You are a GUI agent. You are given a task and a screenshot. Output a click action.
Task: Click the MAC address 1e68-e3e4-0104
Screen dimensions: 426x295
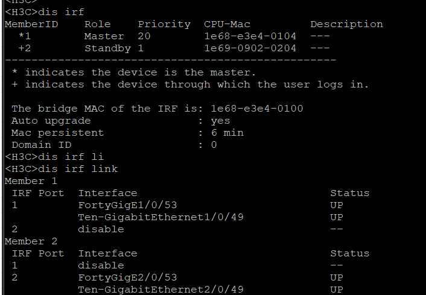click(250, 36)
